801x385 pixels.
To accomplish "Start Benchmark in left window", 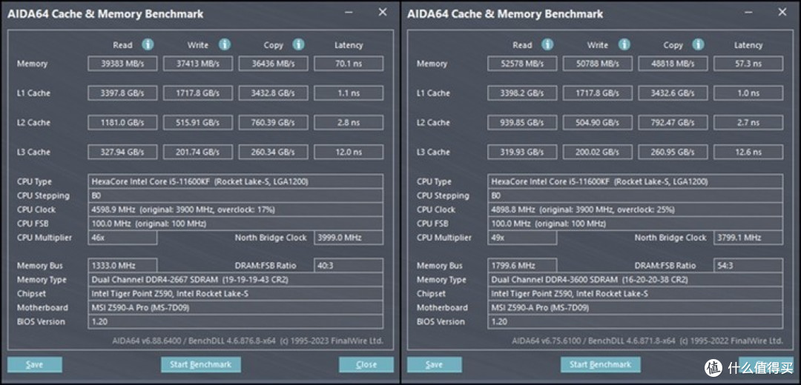I will [201, 364].
